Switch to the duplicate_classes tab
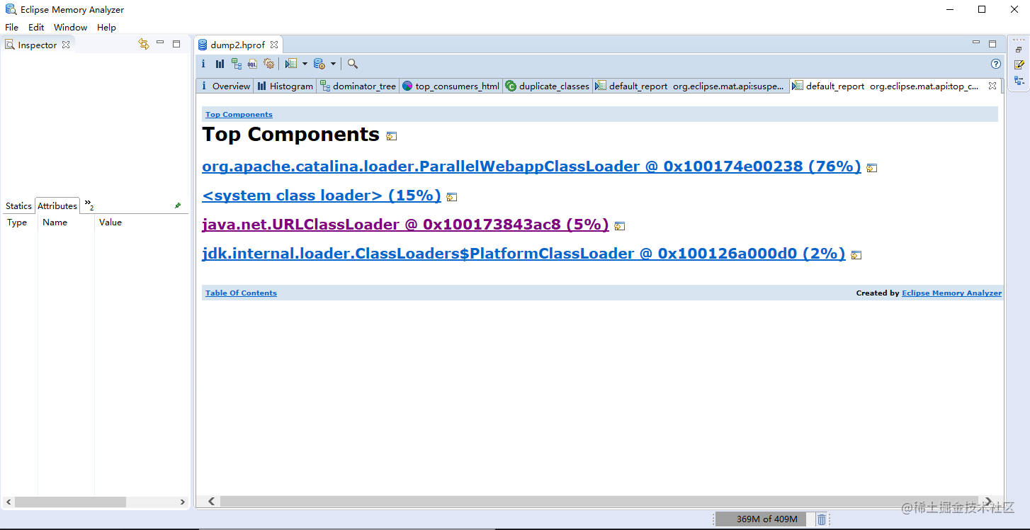The width and height of the screenshot is (1030, 530). (547, 86)
